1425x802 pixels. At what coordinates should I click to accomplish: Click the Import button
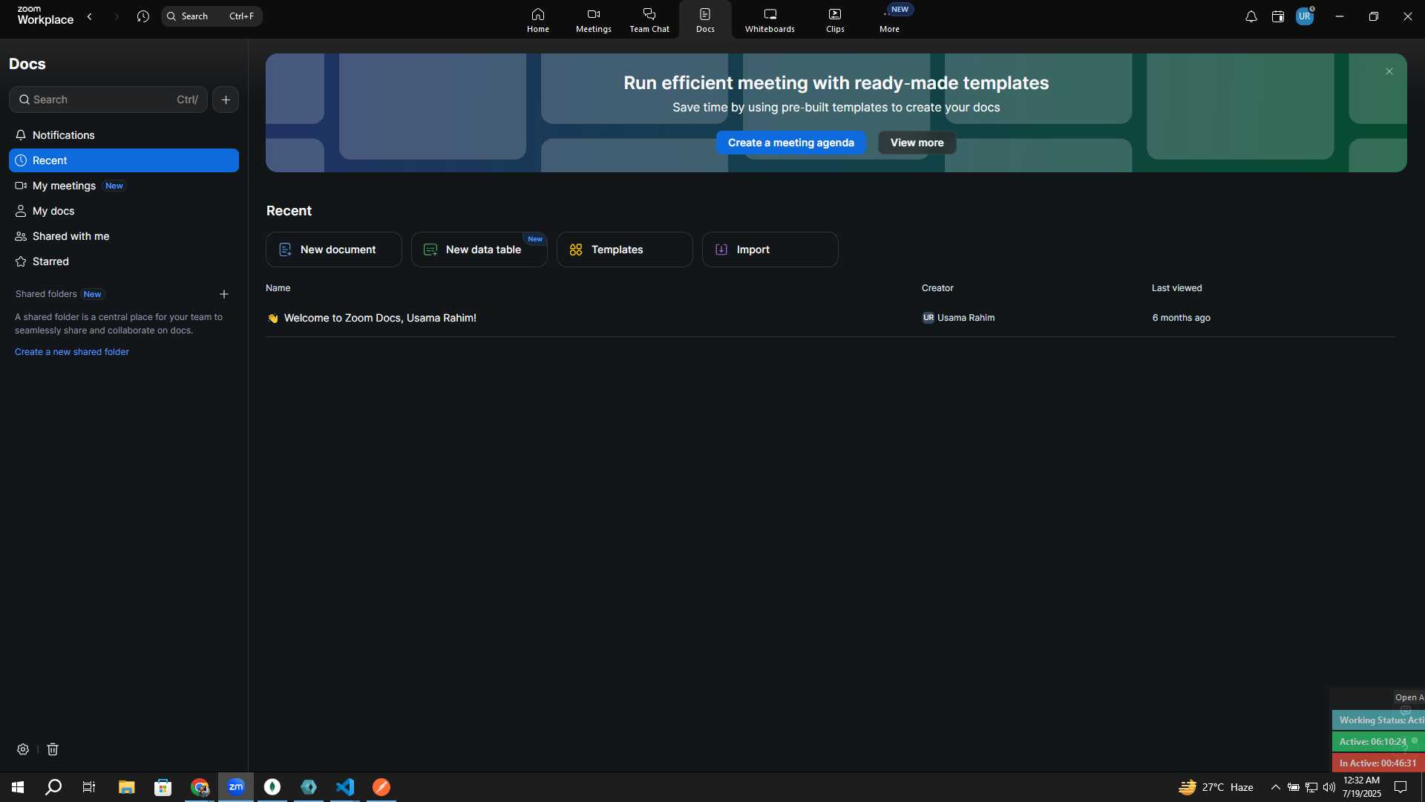770,250
